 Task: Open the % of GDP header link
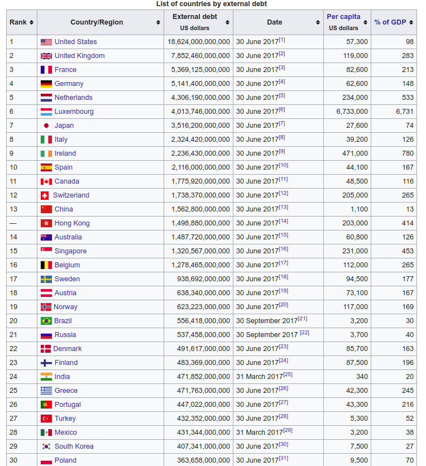pyautogui.click(x=390, y=22)
